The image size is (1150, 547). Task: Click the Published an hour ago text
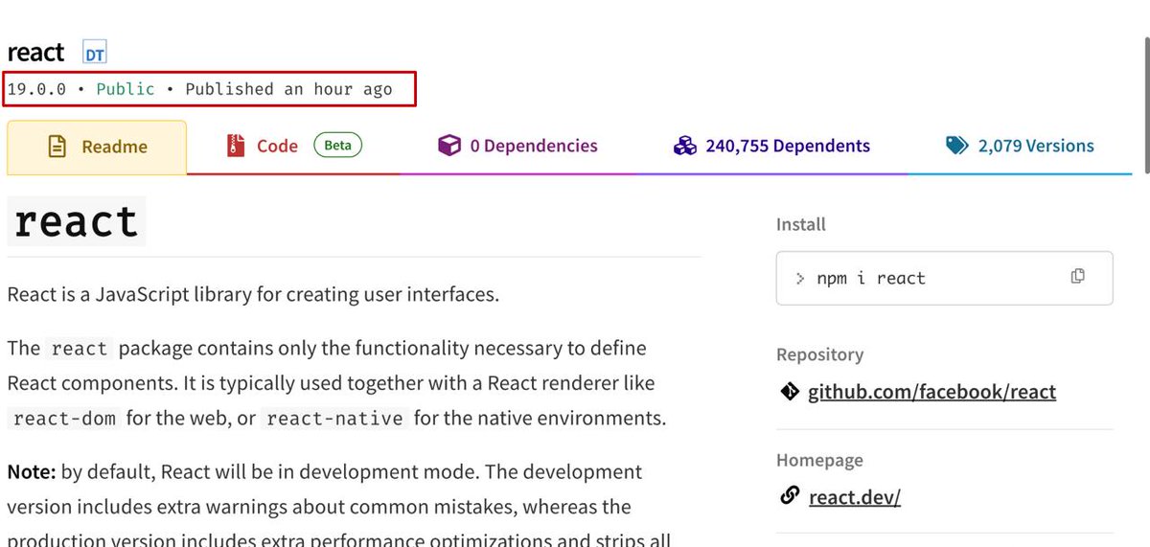pyautogui.click(x=288, y=89)
